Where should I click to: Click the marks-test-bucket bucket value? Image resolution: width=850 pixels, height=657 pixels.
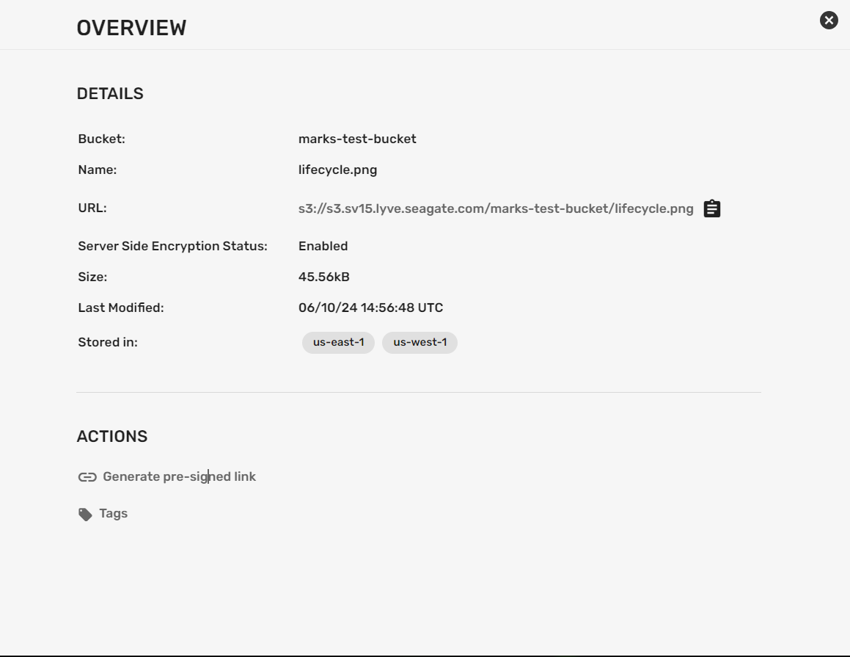point(357,139)
